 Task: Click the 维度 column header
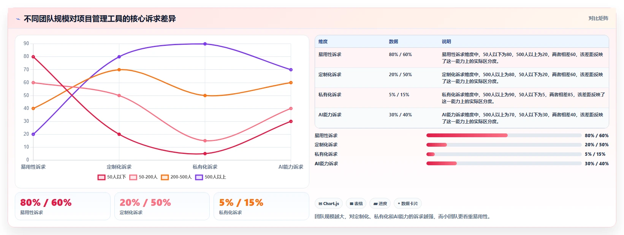coord(323,42)
